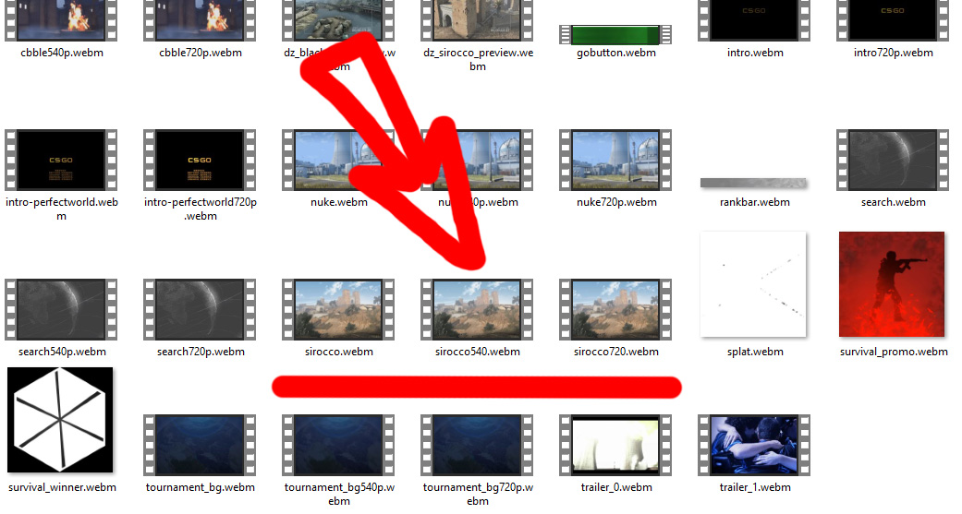
Task: Click the trailer_0.webm video icon
Action: [615, 446]
